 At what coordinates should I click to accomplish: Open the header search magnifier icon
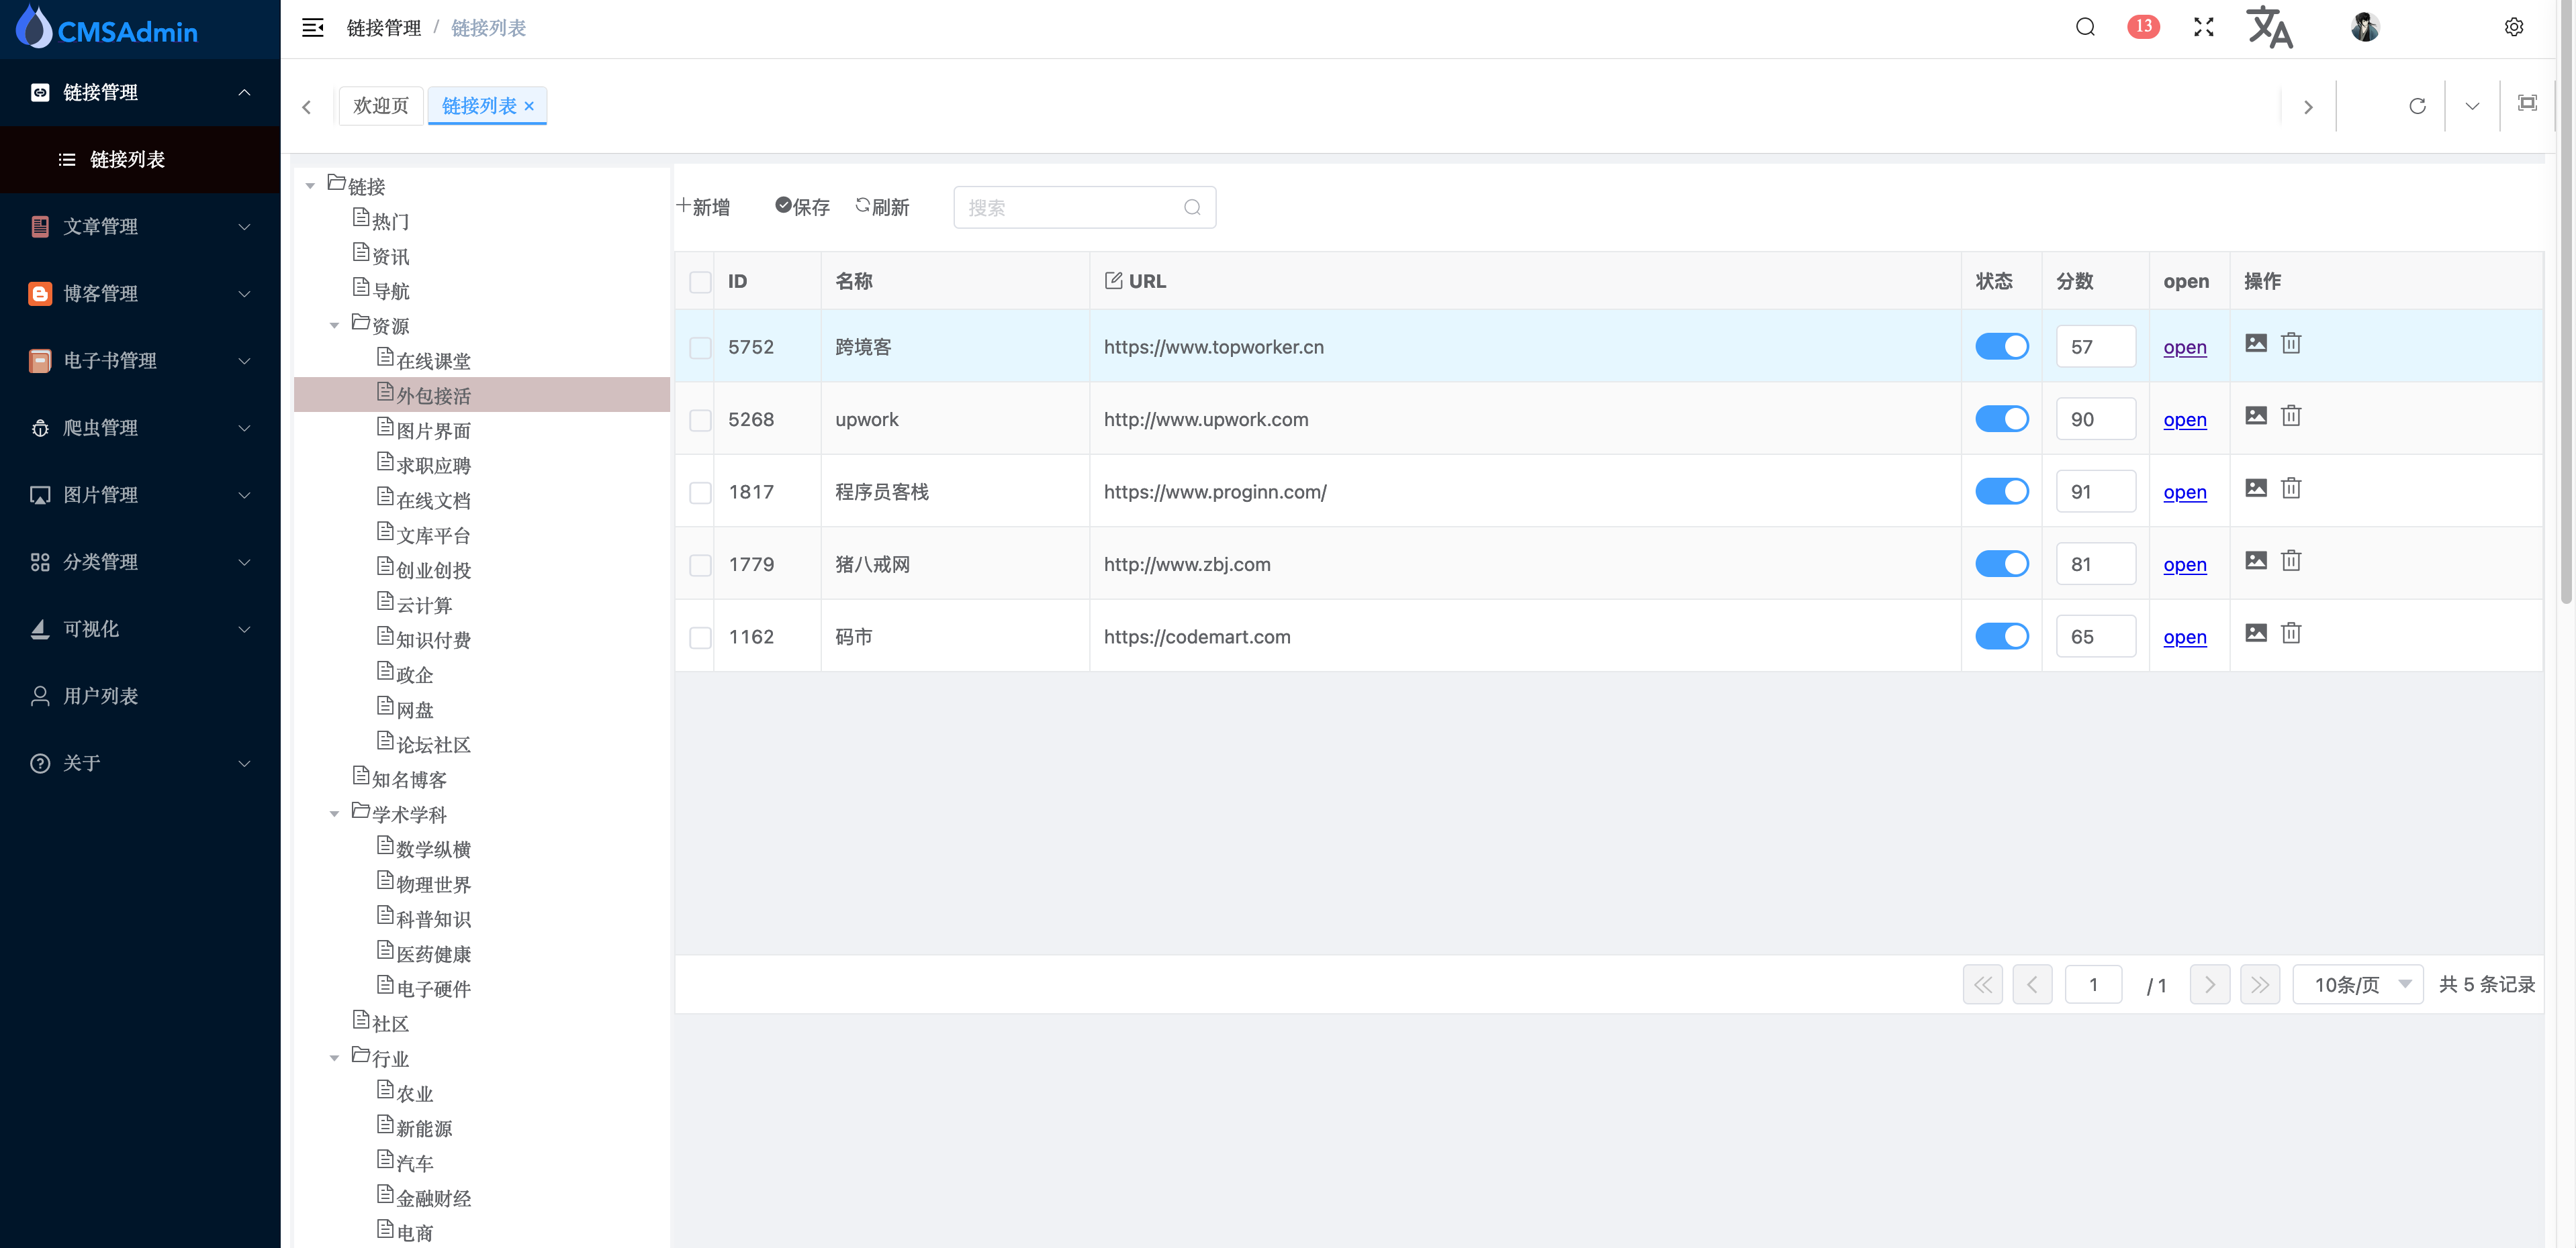tap(2085, 27)
